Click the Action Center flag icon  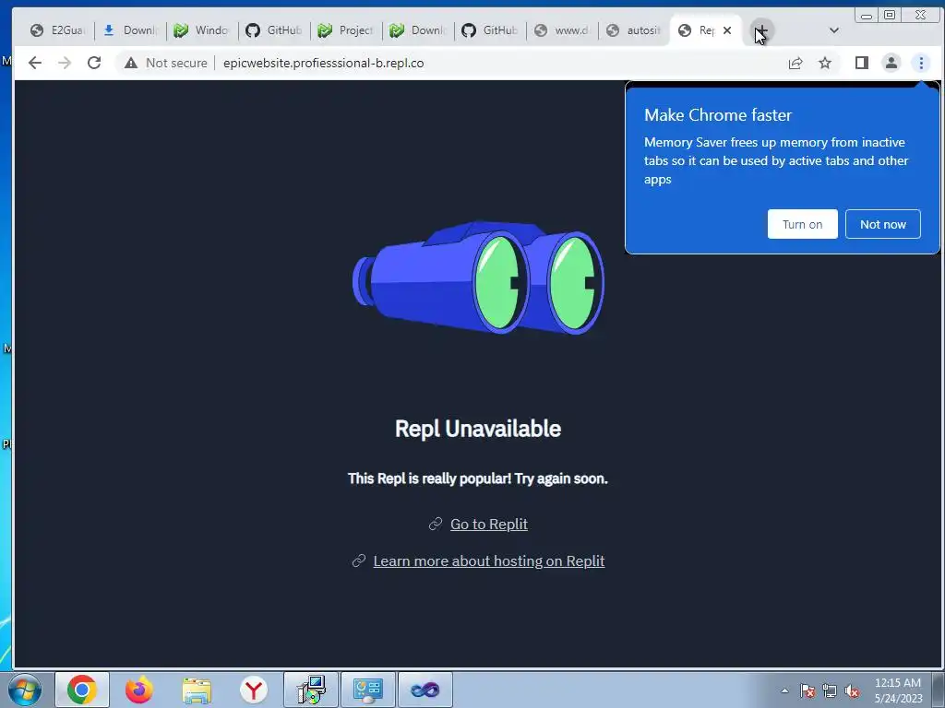pyautogui.click(x=807, y=690)
